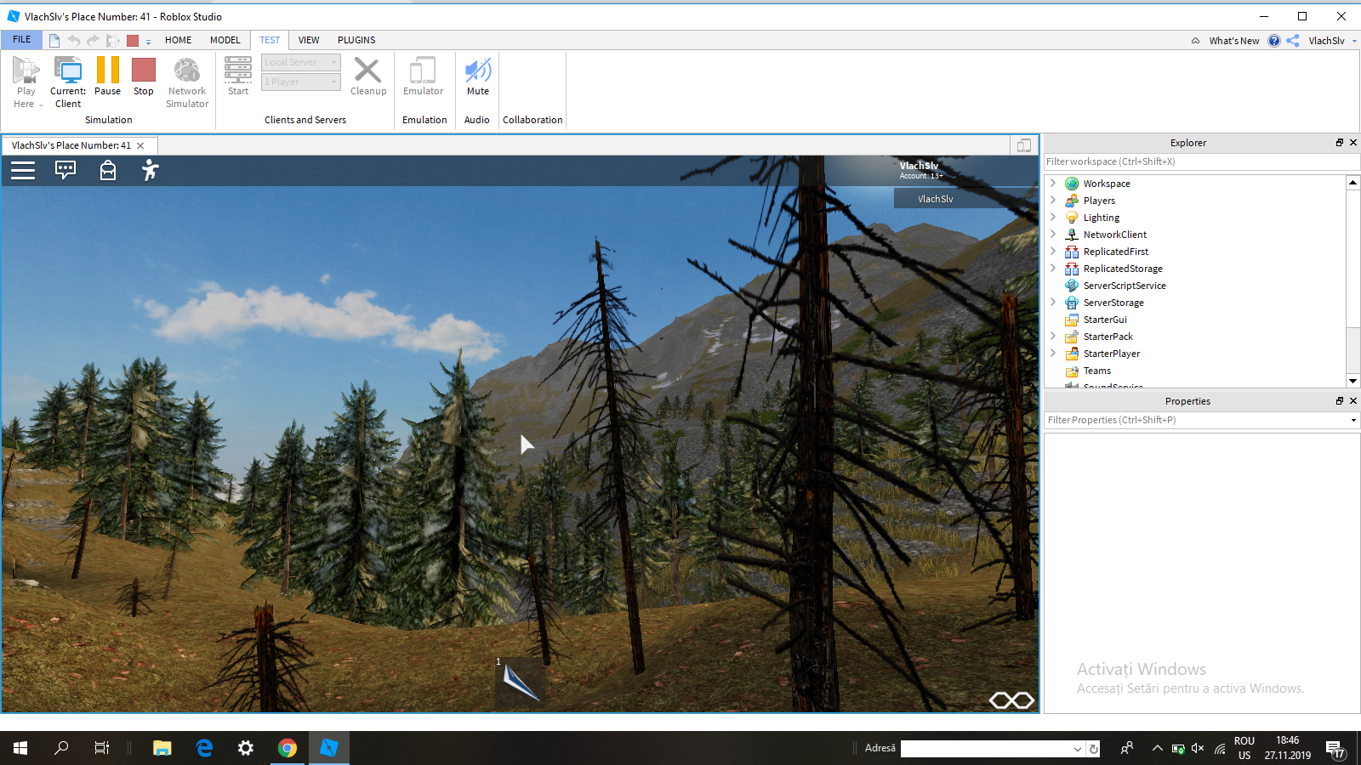Click the Current: Client view switch button
1361x765 pixels.
pos(68,82)
